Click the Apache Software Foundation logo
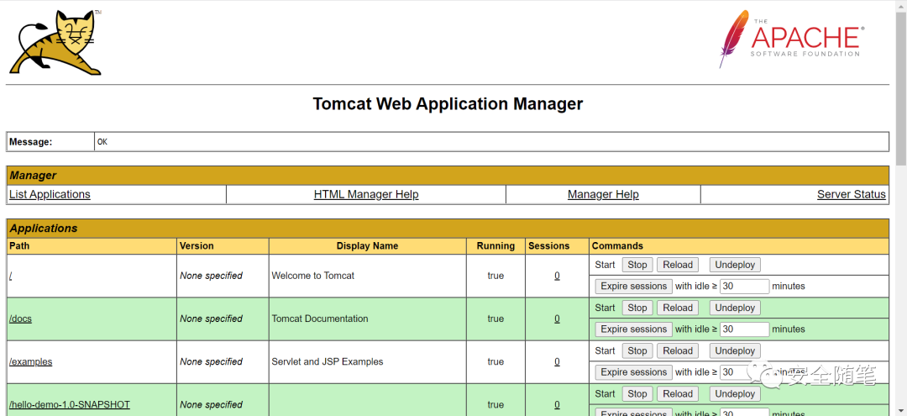 791,39
